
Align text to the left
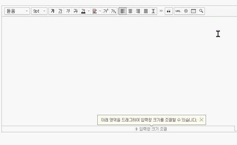(123, 11)
